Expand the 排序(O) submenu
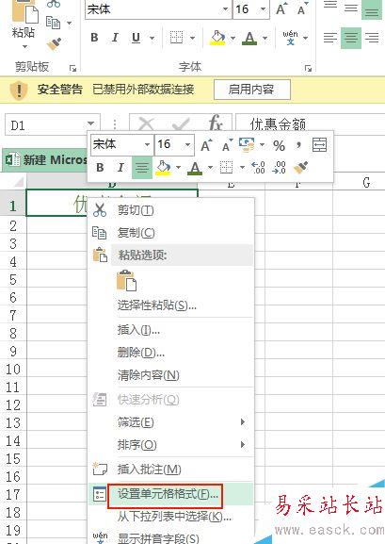The width and height of the screenshot is (385, 544). [171, 444]
